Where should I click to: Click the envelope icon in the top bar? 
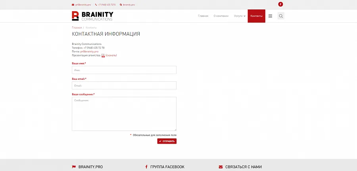(x=73, y=4)
